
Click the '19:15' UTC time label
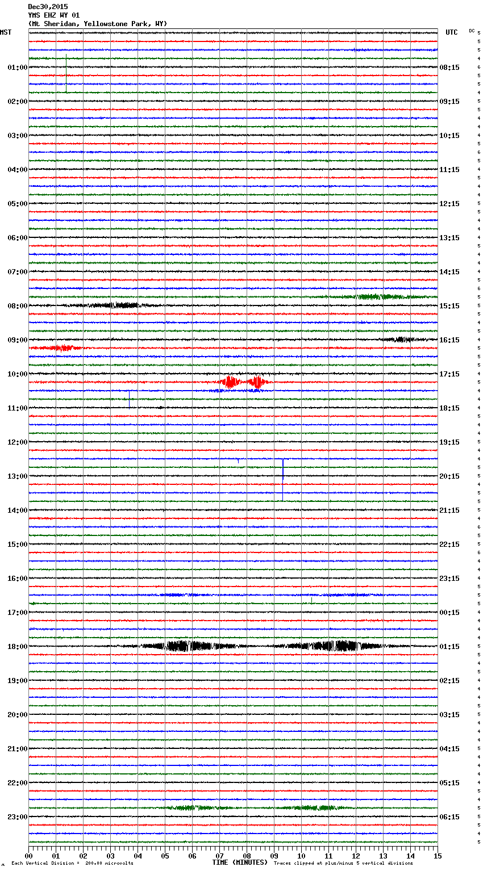coord(449,442)
